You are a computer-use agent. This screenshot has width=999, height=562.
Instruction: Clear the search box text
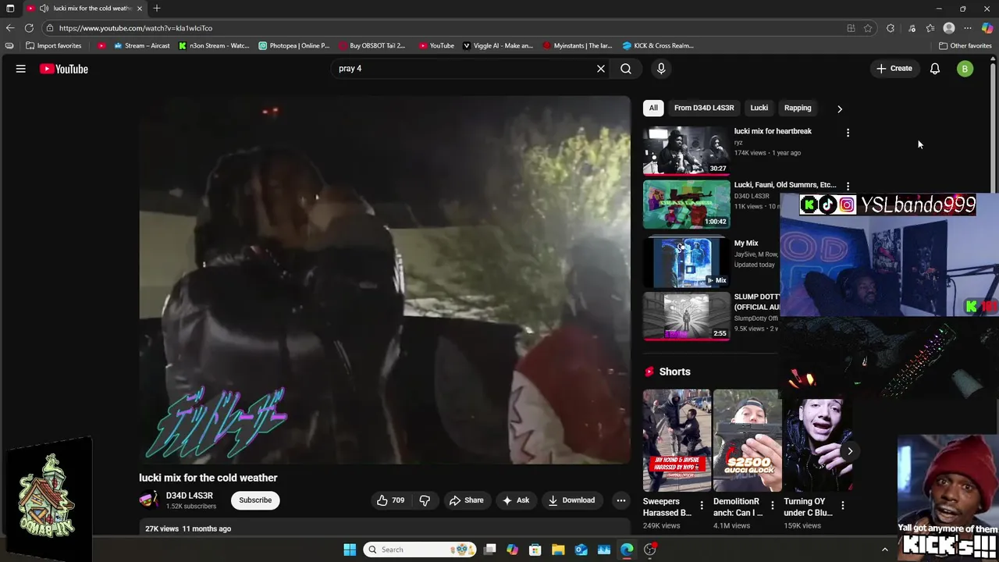601,69
